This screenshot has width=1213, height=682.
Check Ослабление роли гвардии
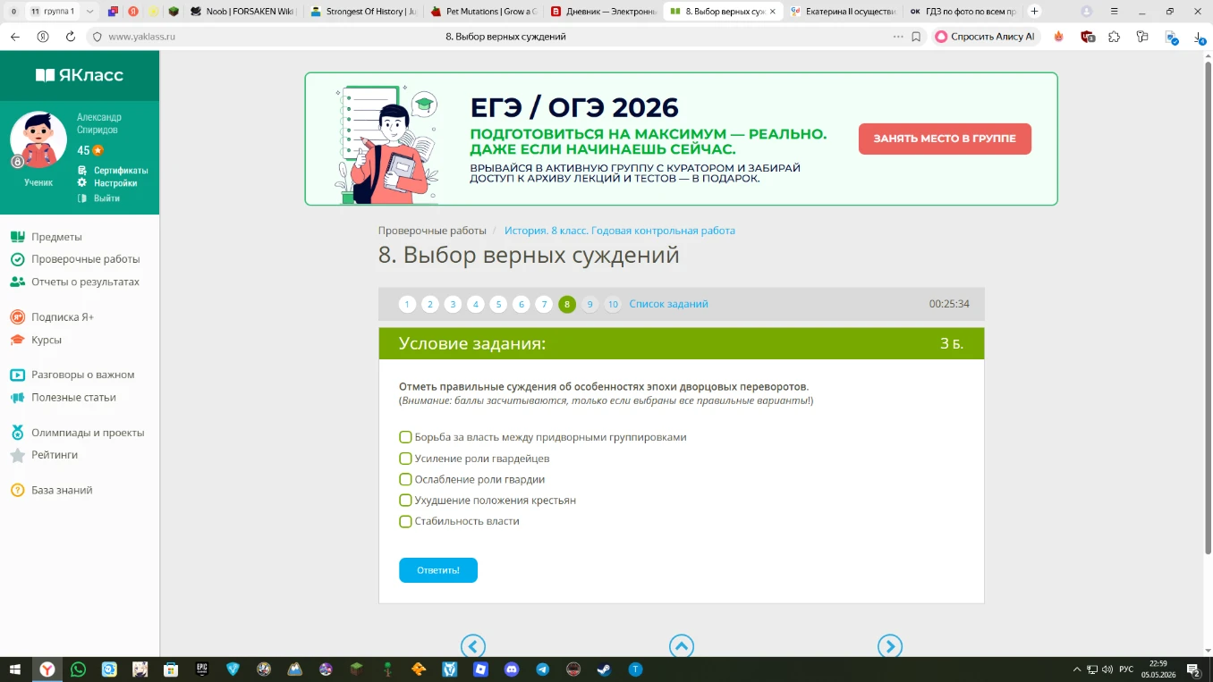(x=405, y=479)
